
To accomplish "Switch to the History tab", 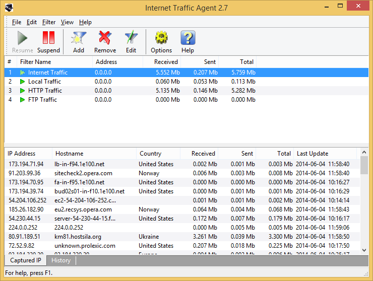I will point(61,260).
